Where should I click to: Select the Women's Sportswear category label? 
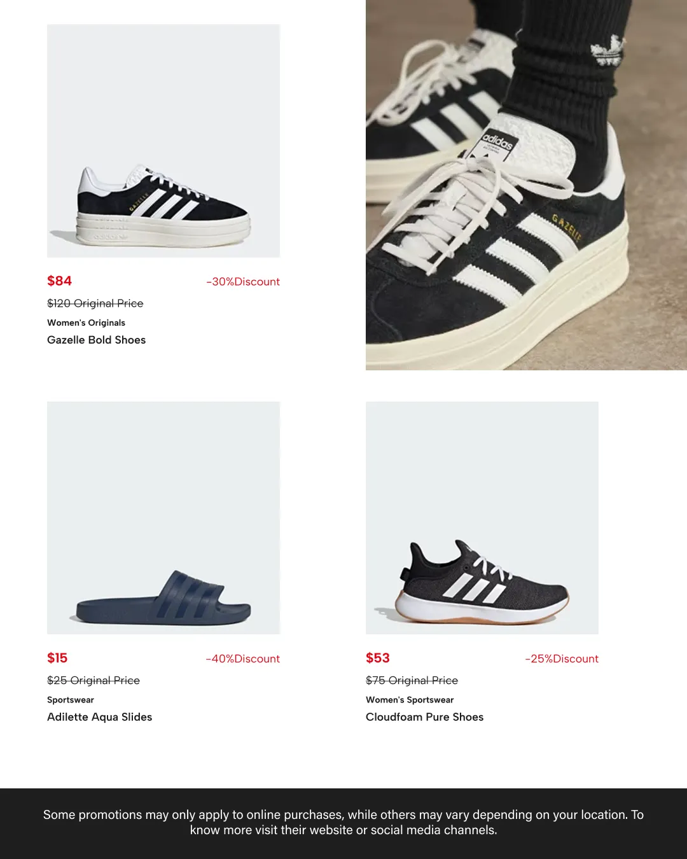click(x=410, y=700)
